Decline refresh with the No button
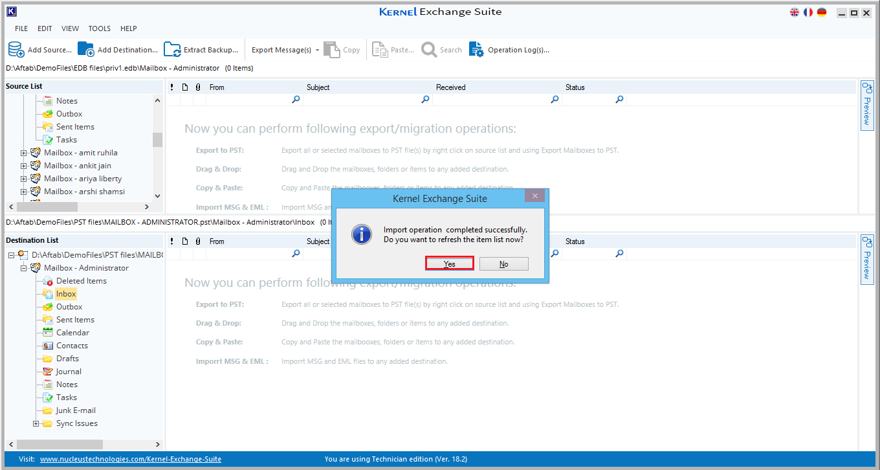This screenshot has width=880, height=470. (x=504, y=263)
